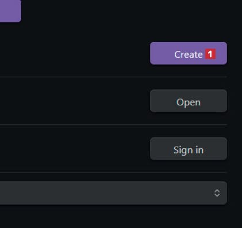Click the red badge showing 1
This screenshot has width=242, height=228.
210,54
